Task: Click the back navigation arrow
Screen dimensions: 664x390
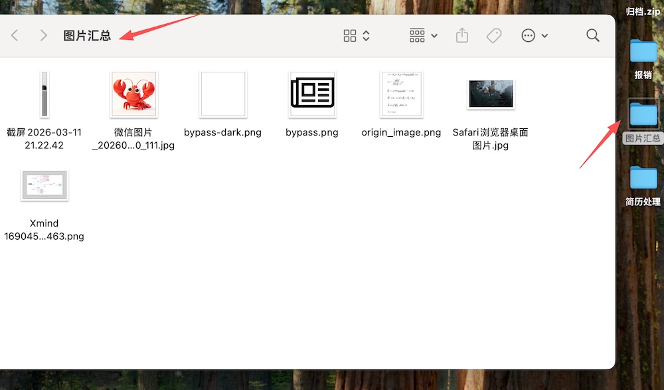Action: [x=15, y=35]
